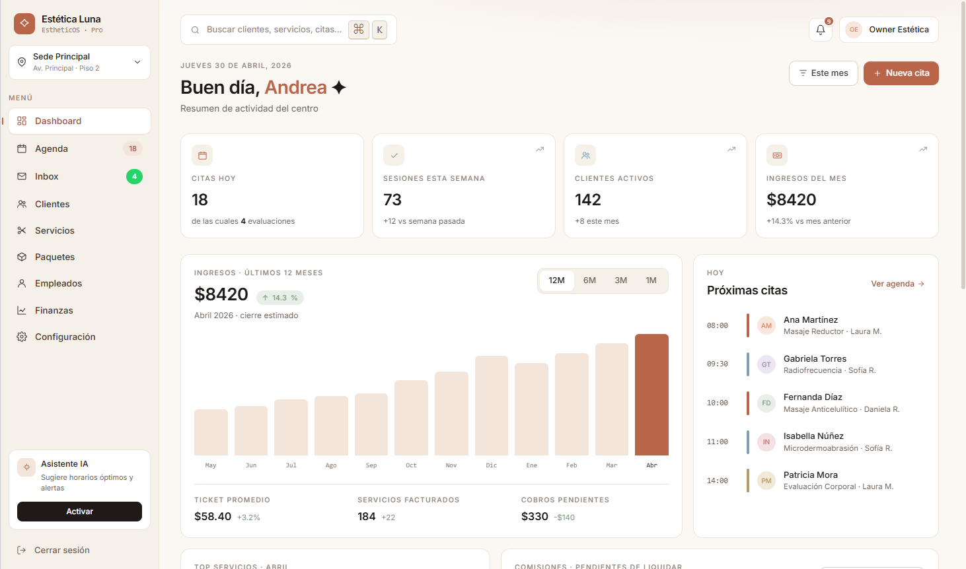The image size is (966, 569).
Task: Open Servicios section
Action: click(80, 230)
